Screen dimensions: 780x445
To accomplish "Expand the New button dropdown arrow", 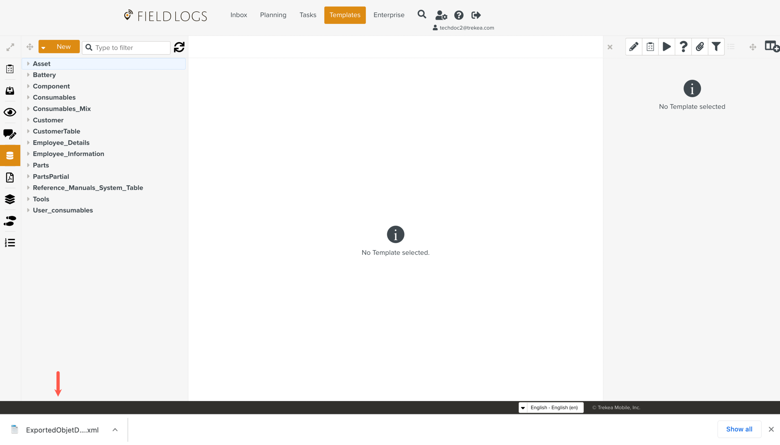I will click(x=43, y=47).
